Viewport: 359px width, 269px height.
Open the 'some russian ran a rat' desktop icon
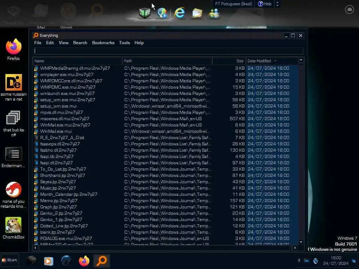pyautogui.click(x=14, y=87)
